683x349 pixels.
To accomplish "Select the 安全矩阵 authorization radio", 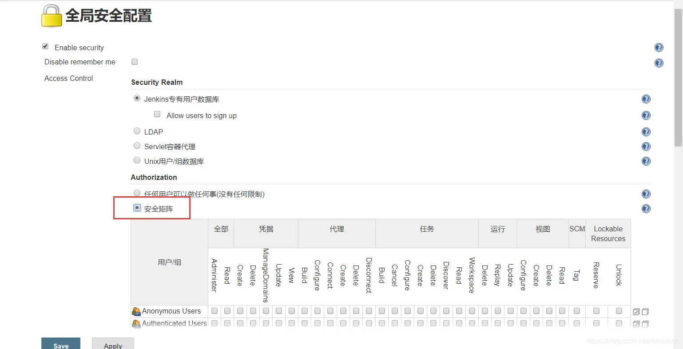I will 137,208.
